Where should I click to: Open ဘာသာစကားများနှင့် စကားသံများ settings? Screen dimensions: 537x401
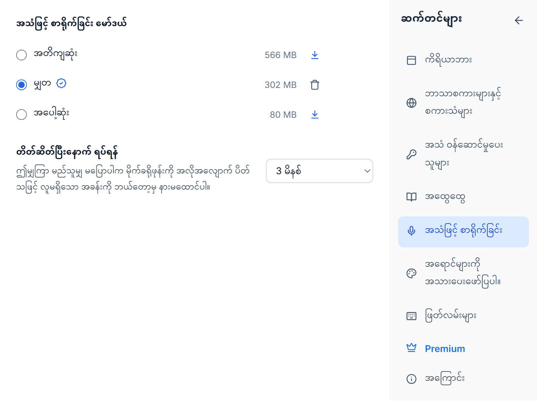pos(463,103)
